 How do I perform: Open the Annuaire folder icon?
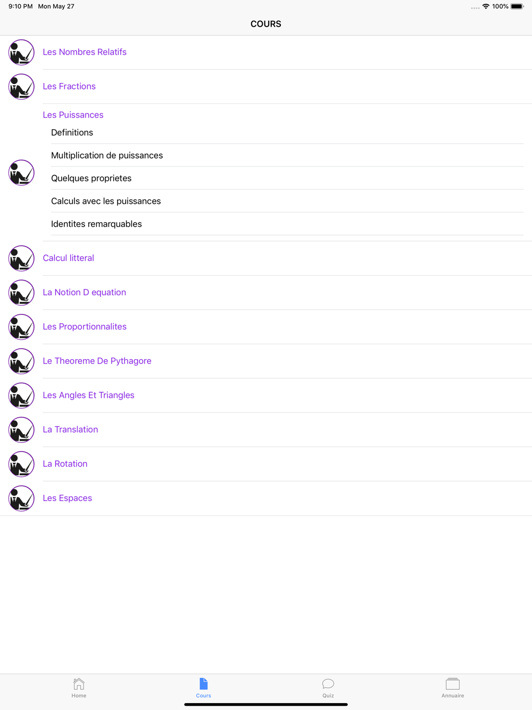point(453,684)
